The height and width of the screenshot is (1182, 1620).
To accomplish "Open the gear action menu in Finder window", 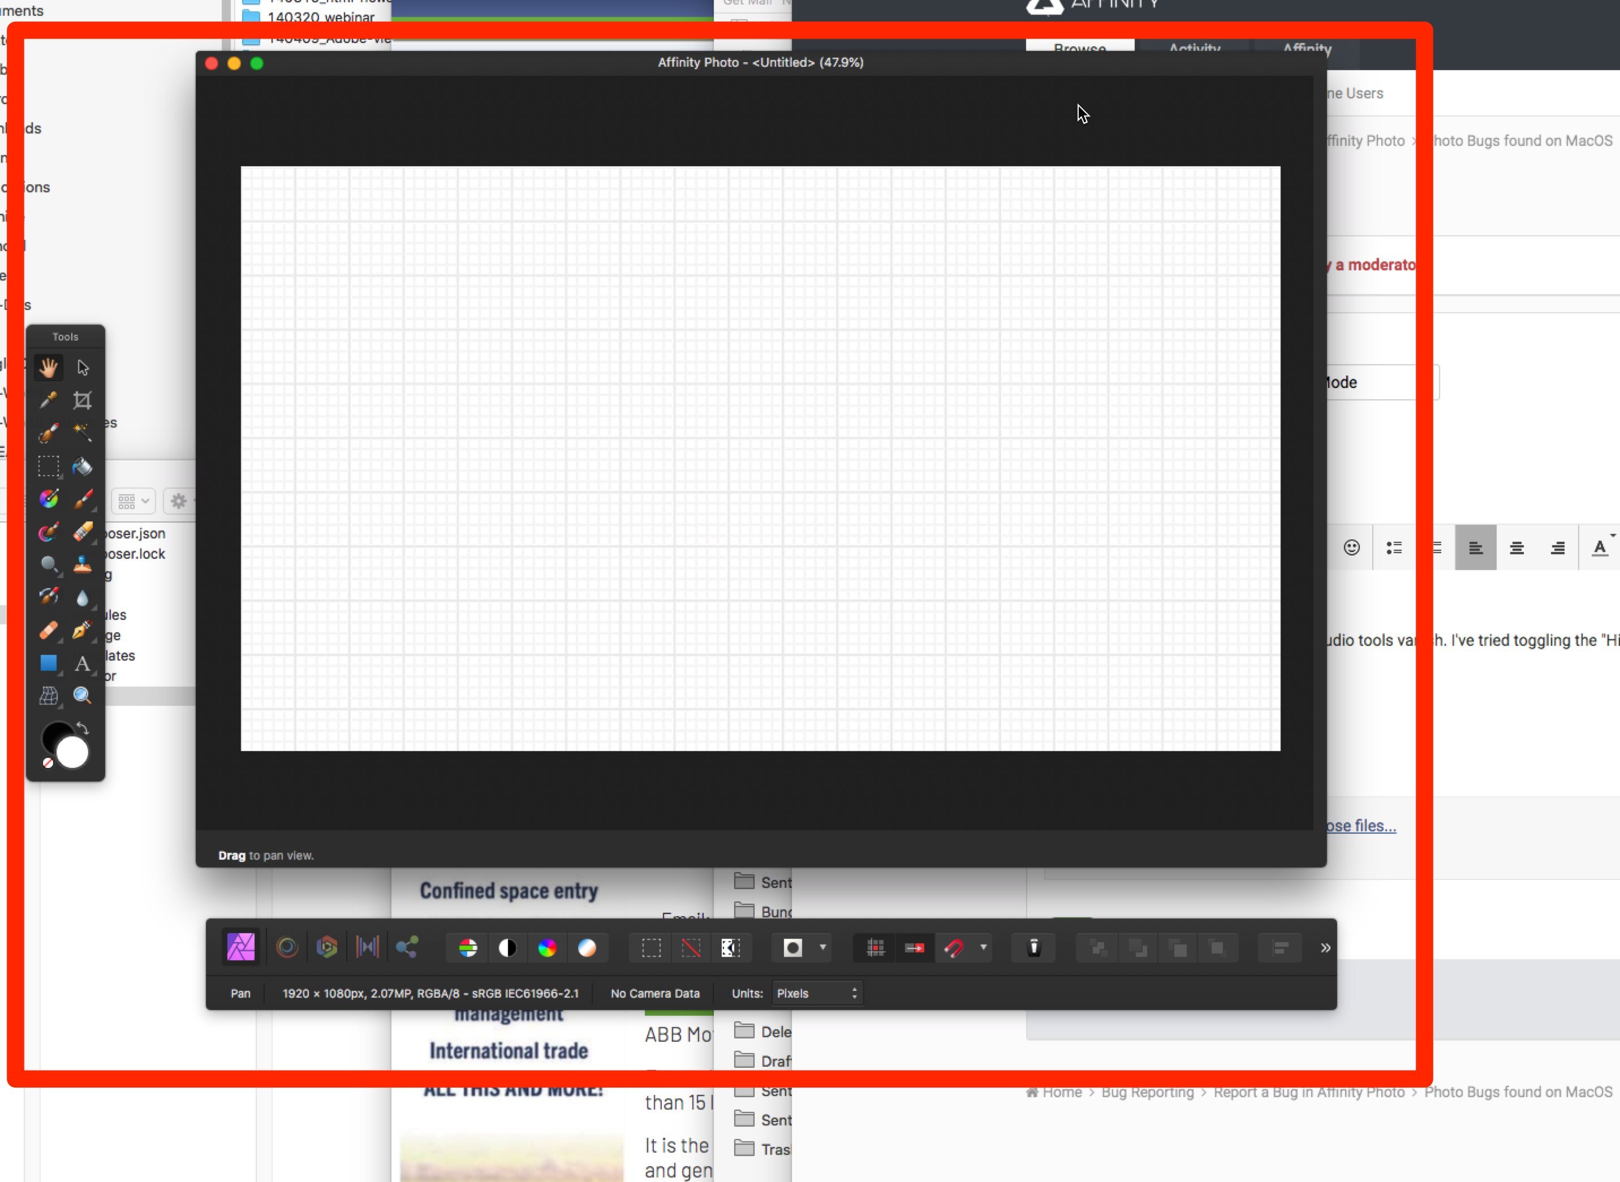I will pos(180,502).
